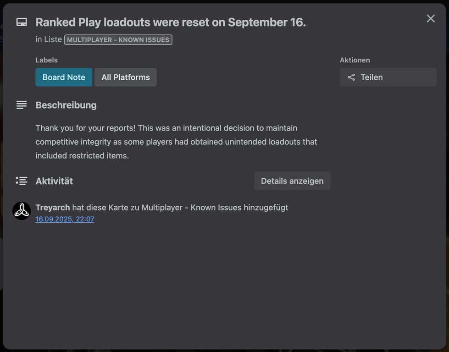Select the All Platforms label
The image size is (449, 352).
tap(126, 77)
